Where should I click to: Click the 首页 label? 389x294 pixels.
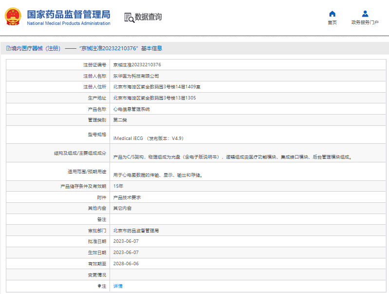pyautogui.click(x=332, y=22)
